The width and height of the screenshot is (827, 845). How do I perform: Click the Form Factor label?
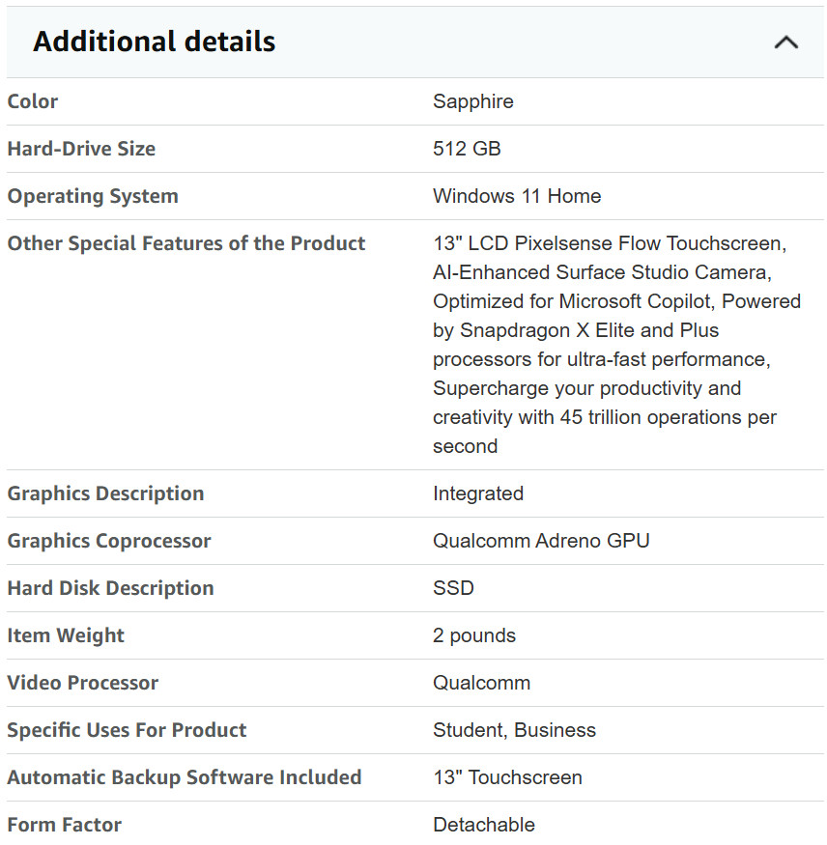point(64,825)
